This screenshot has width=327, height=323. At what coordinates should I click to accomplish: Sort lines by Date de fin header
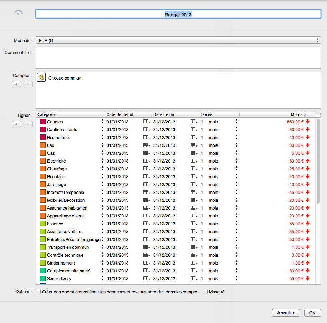click(175, 114)
